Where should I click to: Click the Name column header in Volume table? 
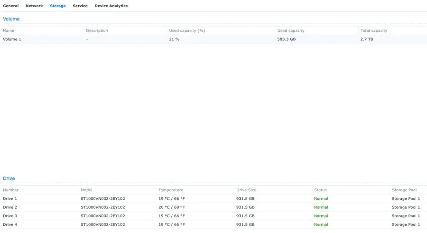point(9,30)
